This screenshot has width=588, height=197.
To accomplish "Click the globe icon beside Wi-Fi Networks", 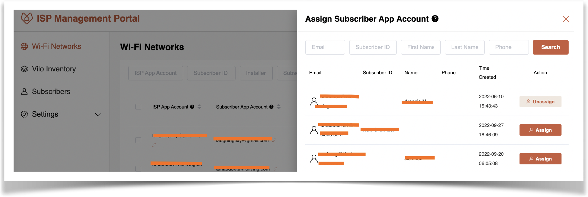I will [24, 46].
